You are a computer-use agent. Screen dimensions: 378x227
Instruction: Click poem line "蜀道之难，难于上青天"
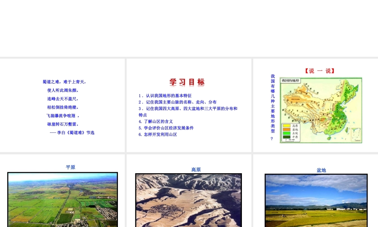(x=64, y=82)
